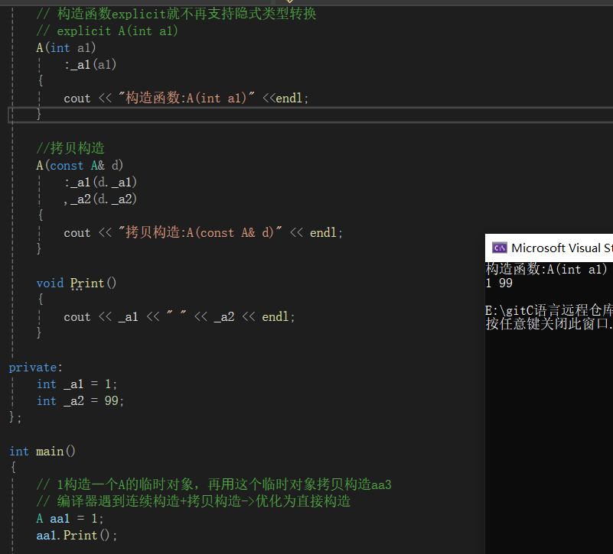
Task: Click the initializer ':_a1(d._a1)'
Action: click(x=100, y=182)
